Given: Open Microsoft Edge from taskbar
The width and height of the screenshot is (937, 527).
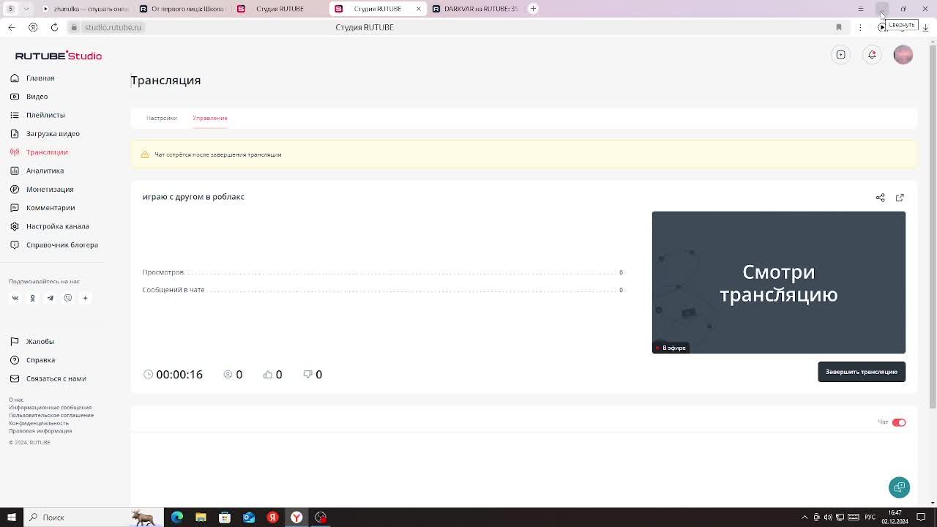Looking at the screenshot, I should coord(177,517).
